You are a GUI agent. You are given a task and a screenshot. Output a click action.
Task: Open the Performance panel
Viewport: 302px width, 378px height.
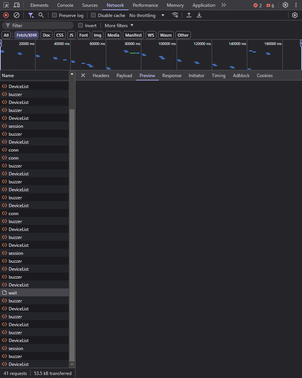pos(145,5)
